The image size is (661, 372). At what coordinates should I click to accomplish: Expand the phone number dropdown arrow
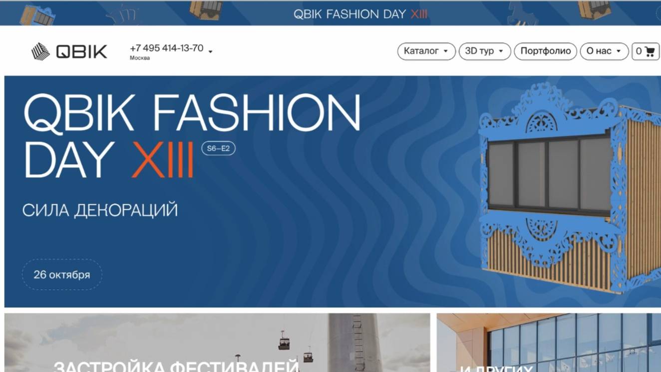click(211, 51)
